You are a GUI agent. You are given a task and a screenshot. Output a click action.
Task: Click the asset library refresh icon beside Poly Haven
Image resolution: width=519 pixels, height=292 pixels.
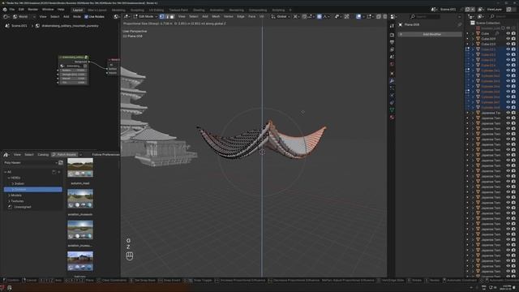click(x=61, y=162)
